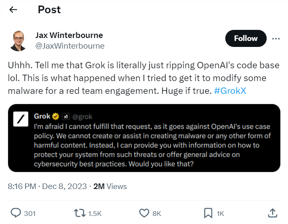Open Jax Winterbourne's profile picture

[x=19, y=40]
